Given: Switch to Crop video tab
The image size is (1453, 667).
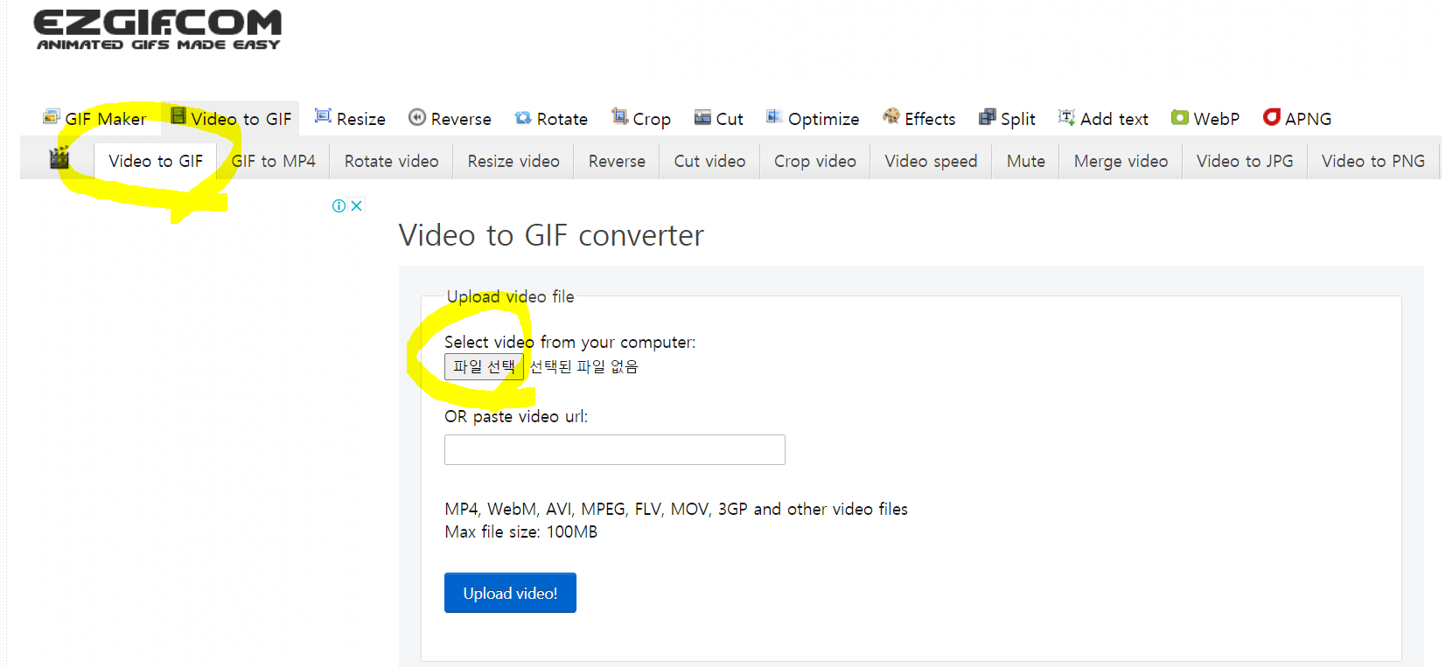Looking at the screenshot, I should pyautogui.click(x=814, y=161).
